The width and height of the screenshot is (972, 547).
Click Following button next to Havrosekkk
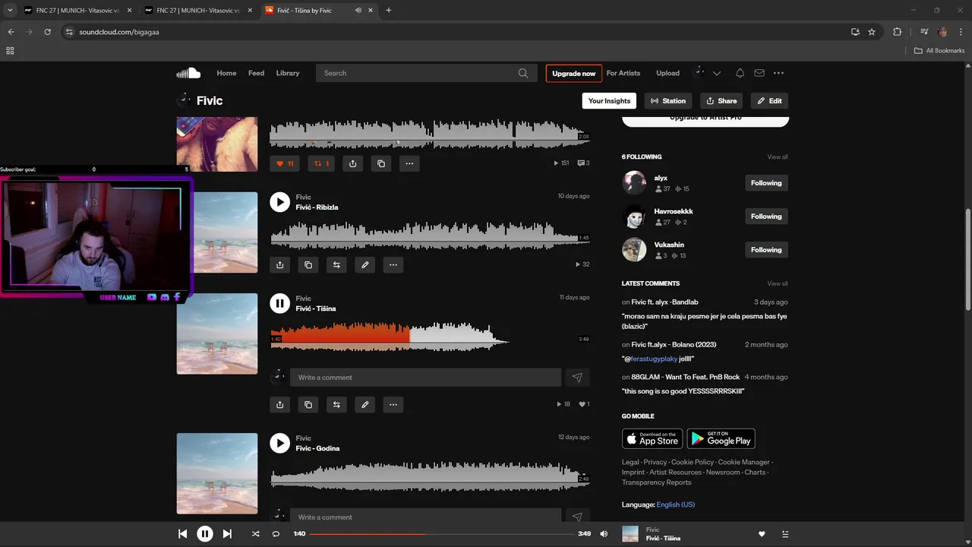pyautogui.click(x=766, y=217)
